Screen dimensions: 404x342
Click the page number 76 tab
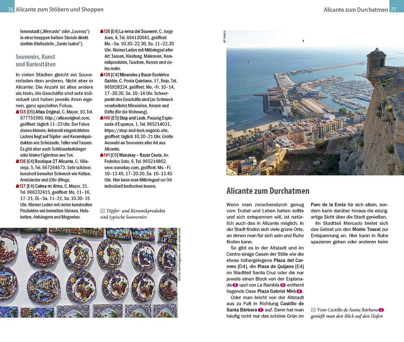pyautogui.click(x=11, y=10)
